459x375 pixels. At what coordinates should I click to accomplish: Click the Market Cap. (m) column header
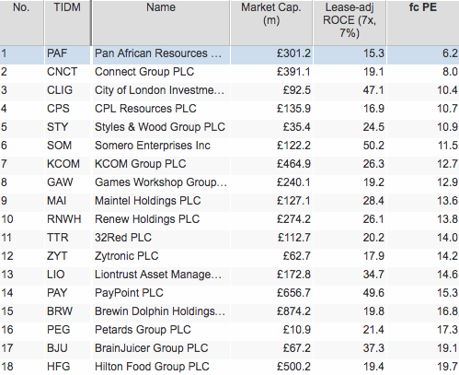(271, 23)
